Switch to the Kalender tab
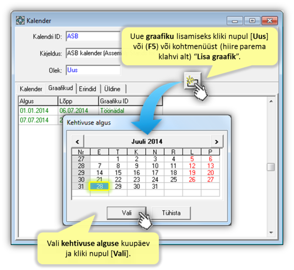 tap(31, 89)
